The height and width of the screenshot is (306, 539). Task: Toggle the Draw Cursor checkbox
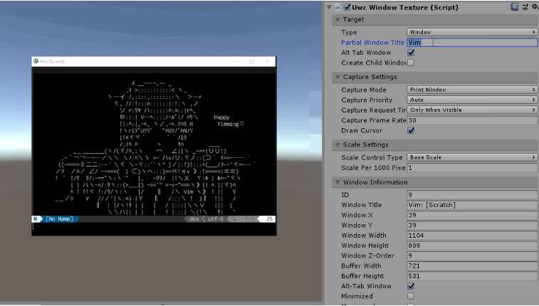pyautogui.click(x=411, y=130)
